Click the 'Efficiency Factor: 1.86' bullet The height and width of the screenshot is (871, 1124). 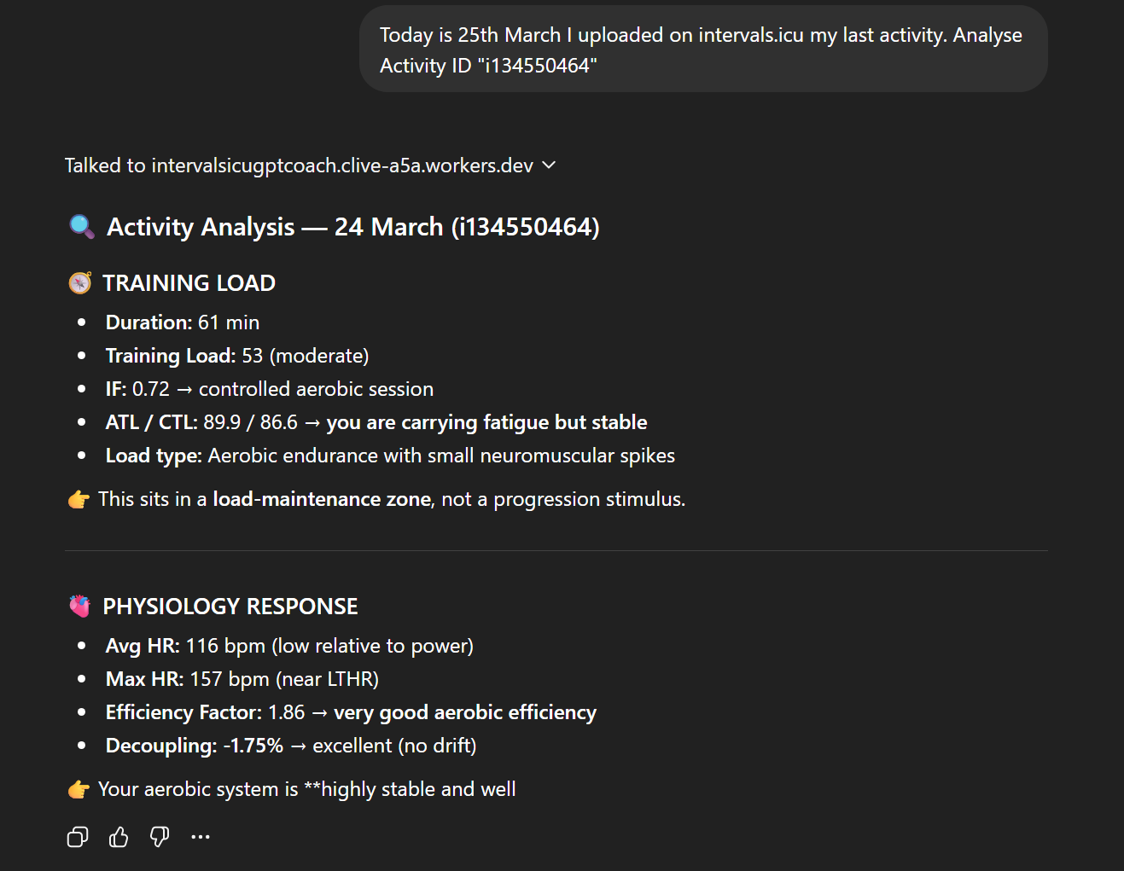(x=350, y=712)
